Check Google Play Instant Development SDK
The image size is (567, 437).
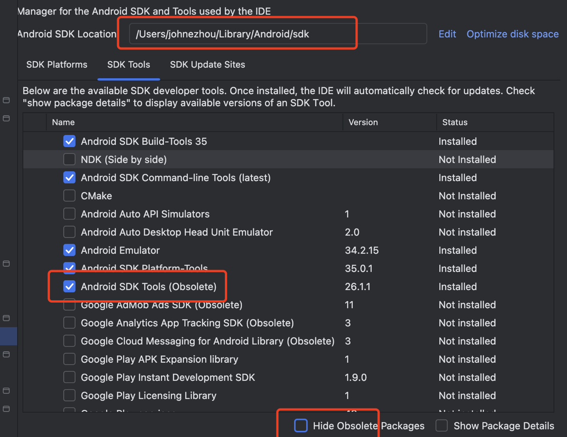70,377
